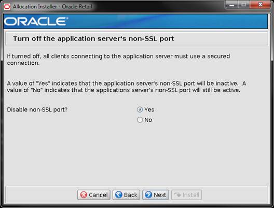Screen dimensions: 274x208
Task: Click the red X icon on Cancel
Action: click(84, 195)
